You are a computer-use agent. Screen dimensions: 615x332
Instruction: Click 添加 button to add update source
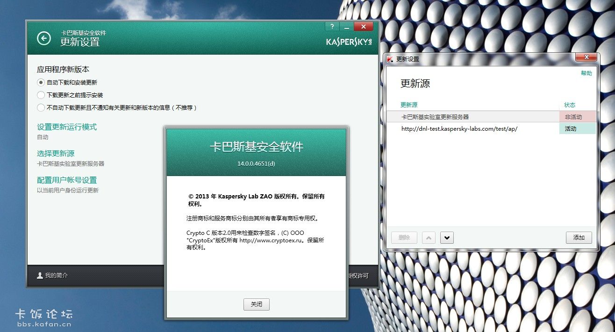579,238
